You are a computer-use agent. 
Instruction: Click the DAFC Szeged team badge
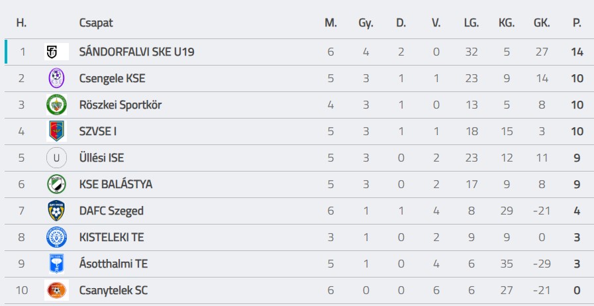(x=56, y=211)
